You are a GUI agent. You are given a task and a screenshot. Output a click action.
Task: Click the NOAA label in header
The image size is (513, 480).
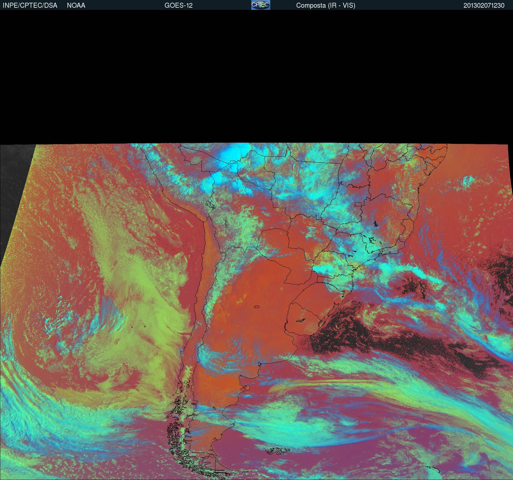pos(76,5)
